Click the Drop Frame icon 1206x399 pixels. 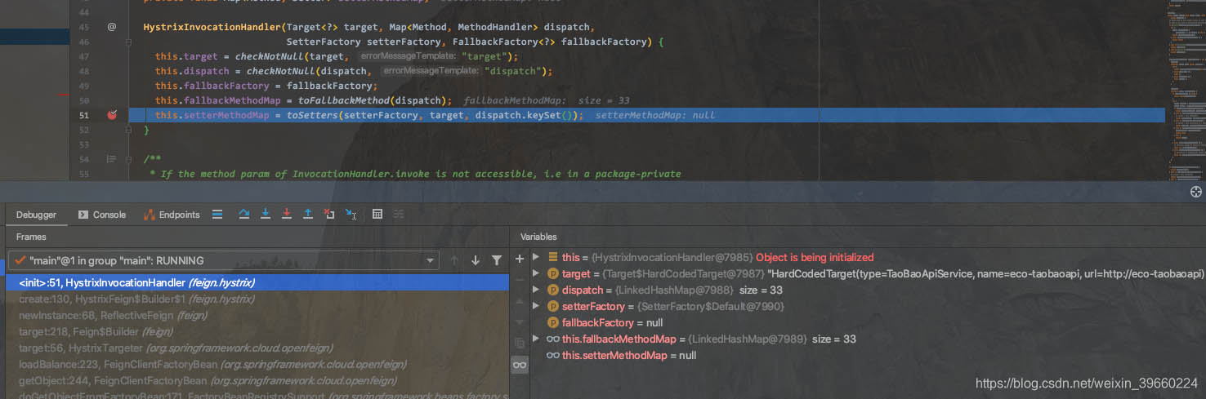tap(329, 215)
